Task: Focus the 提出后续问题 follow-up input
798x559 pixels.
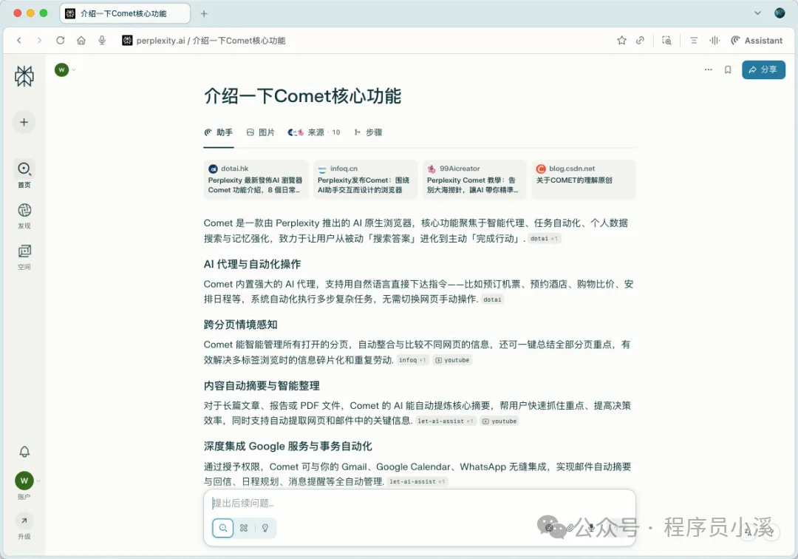Action: pos(420,503)
